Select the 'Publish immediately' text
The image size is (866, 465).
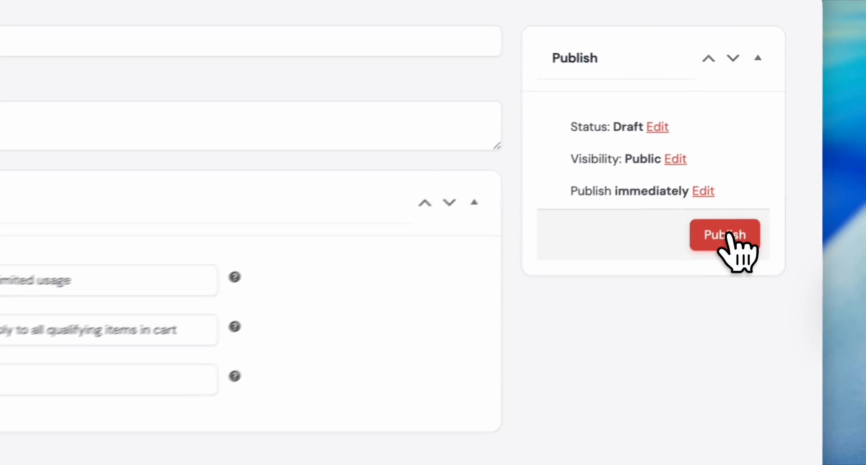pos(629,191)
